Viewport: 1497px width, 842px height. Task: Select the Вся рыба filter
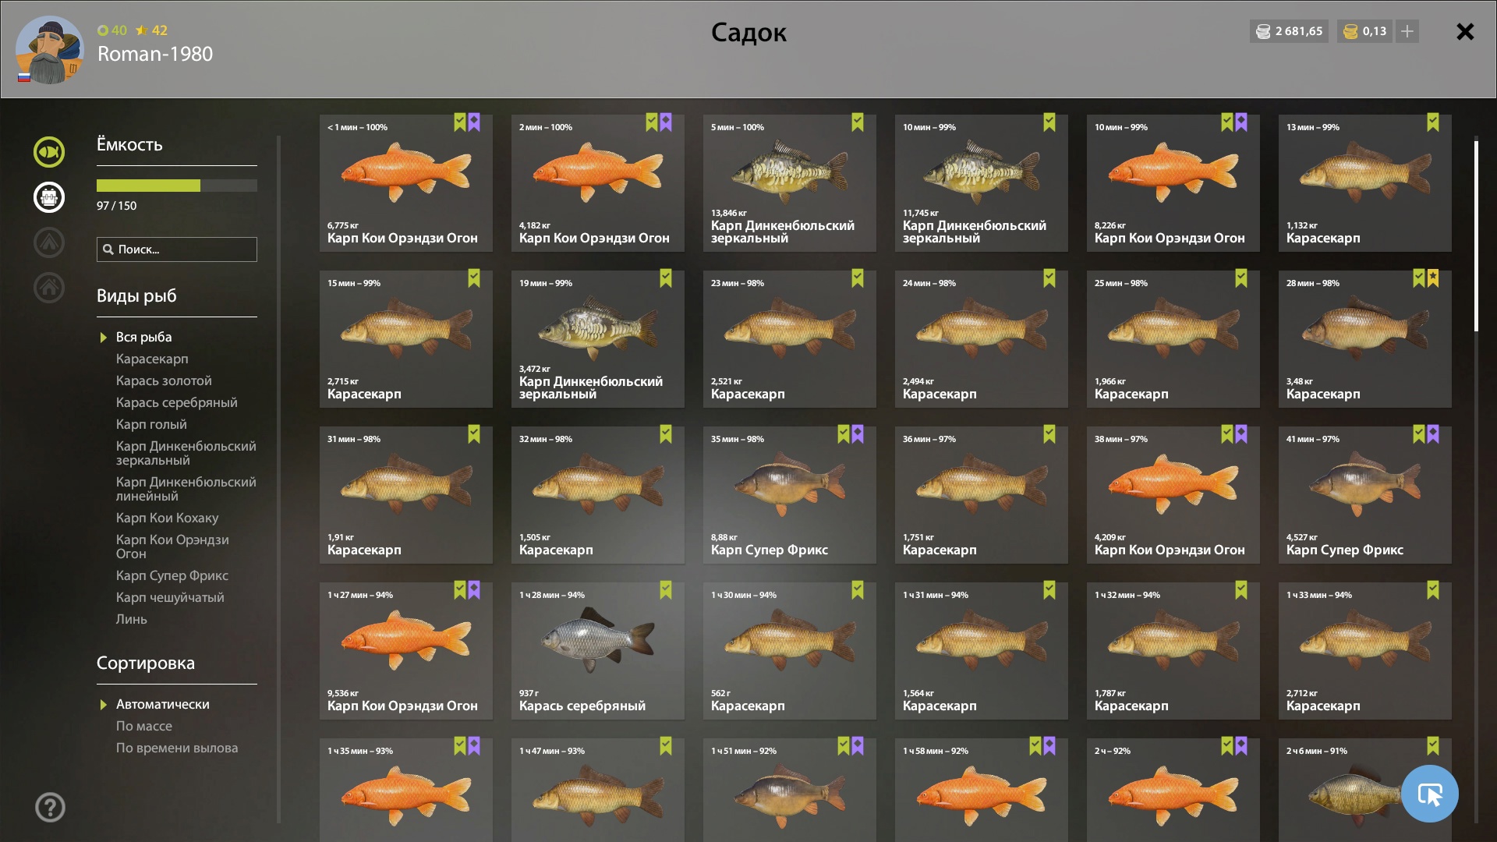coord(144,337)
